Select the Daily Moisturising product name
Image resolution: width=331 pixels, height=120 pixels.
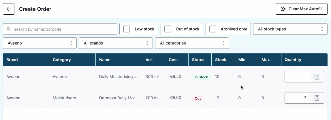[118, 77]
